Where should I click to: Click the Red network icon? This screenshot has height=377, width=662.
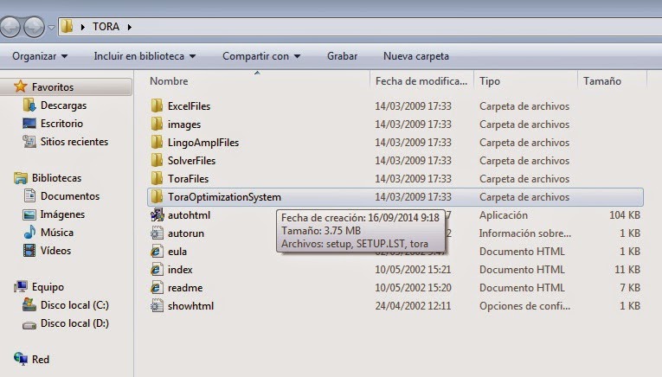[20, 359]
